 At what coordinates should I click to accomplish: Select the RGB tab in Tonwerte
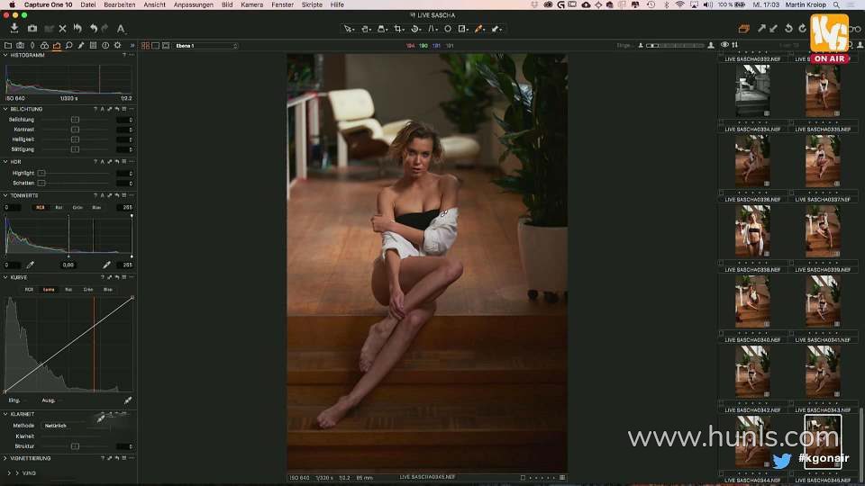[41, 208]
